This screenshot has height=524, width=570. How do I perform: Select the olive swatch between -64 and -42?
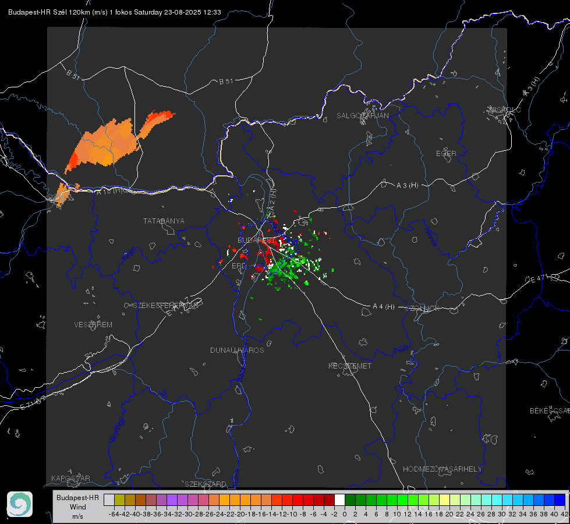click(x=119, y=500)
